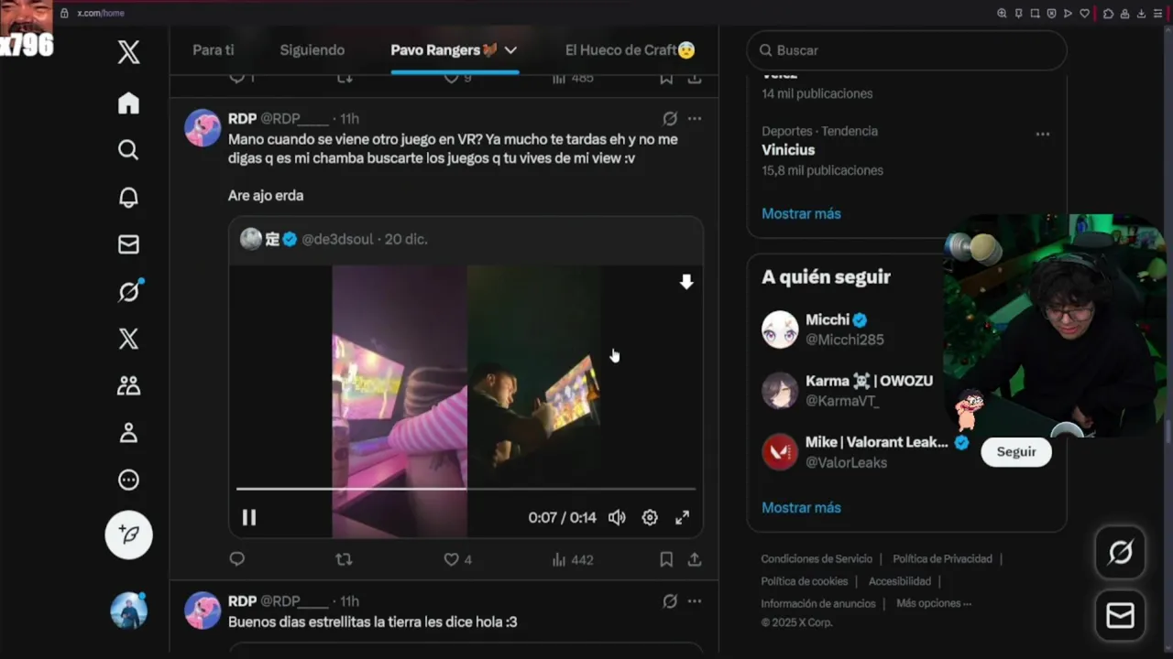
Task: Repost the VR tweet
Action: pos(344,559)
